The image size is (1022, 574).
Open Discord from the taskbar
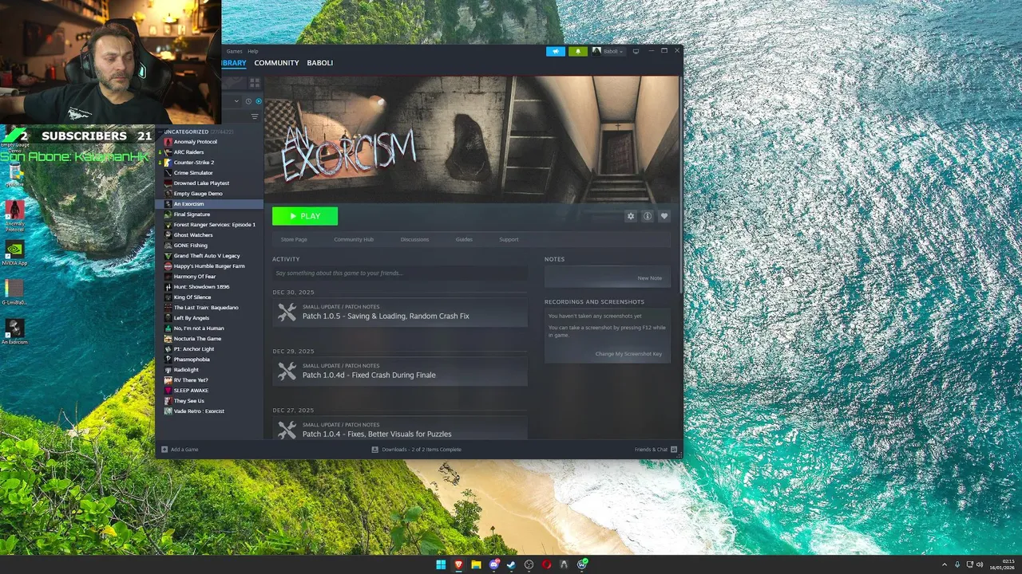[494, 564]
